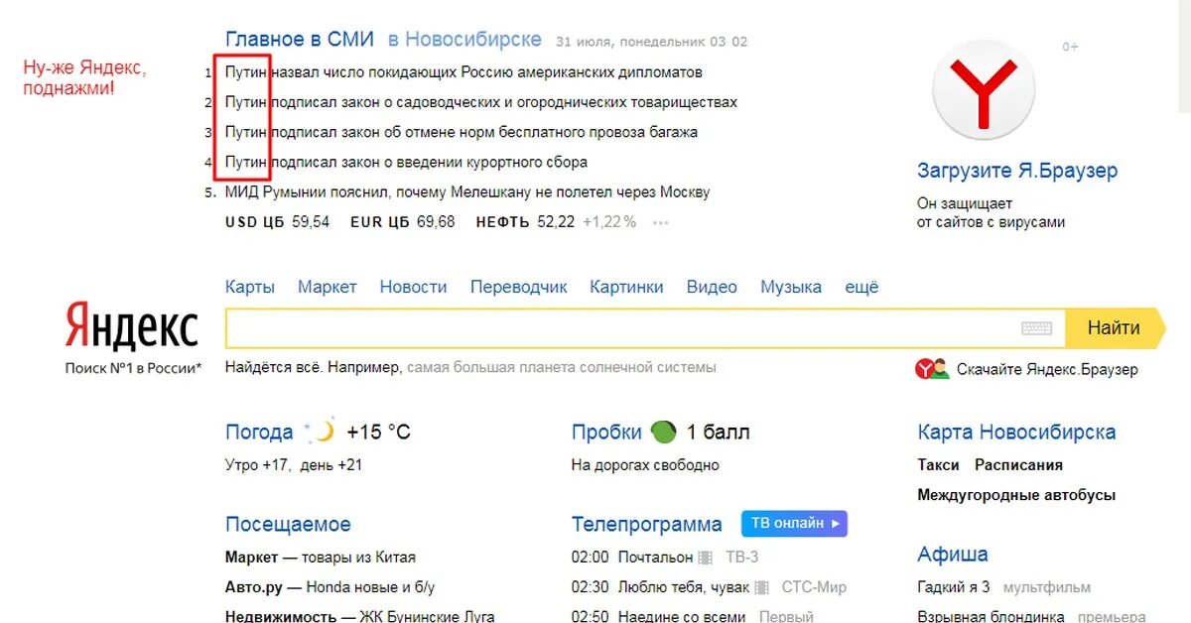This screenshot has width=1191, height=623.
Task: Click Взрывная блондинка movie link
Action: point(992,616)
